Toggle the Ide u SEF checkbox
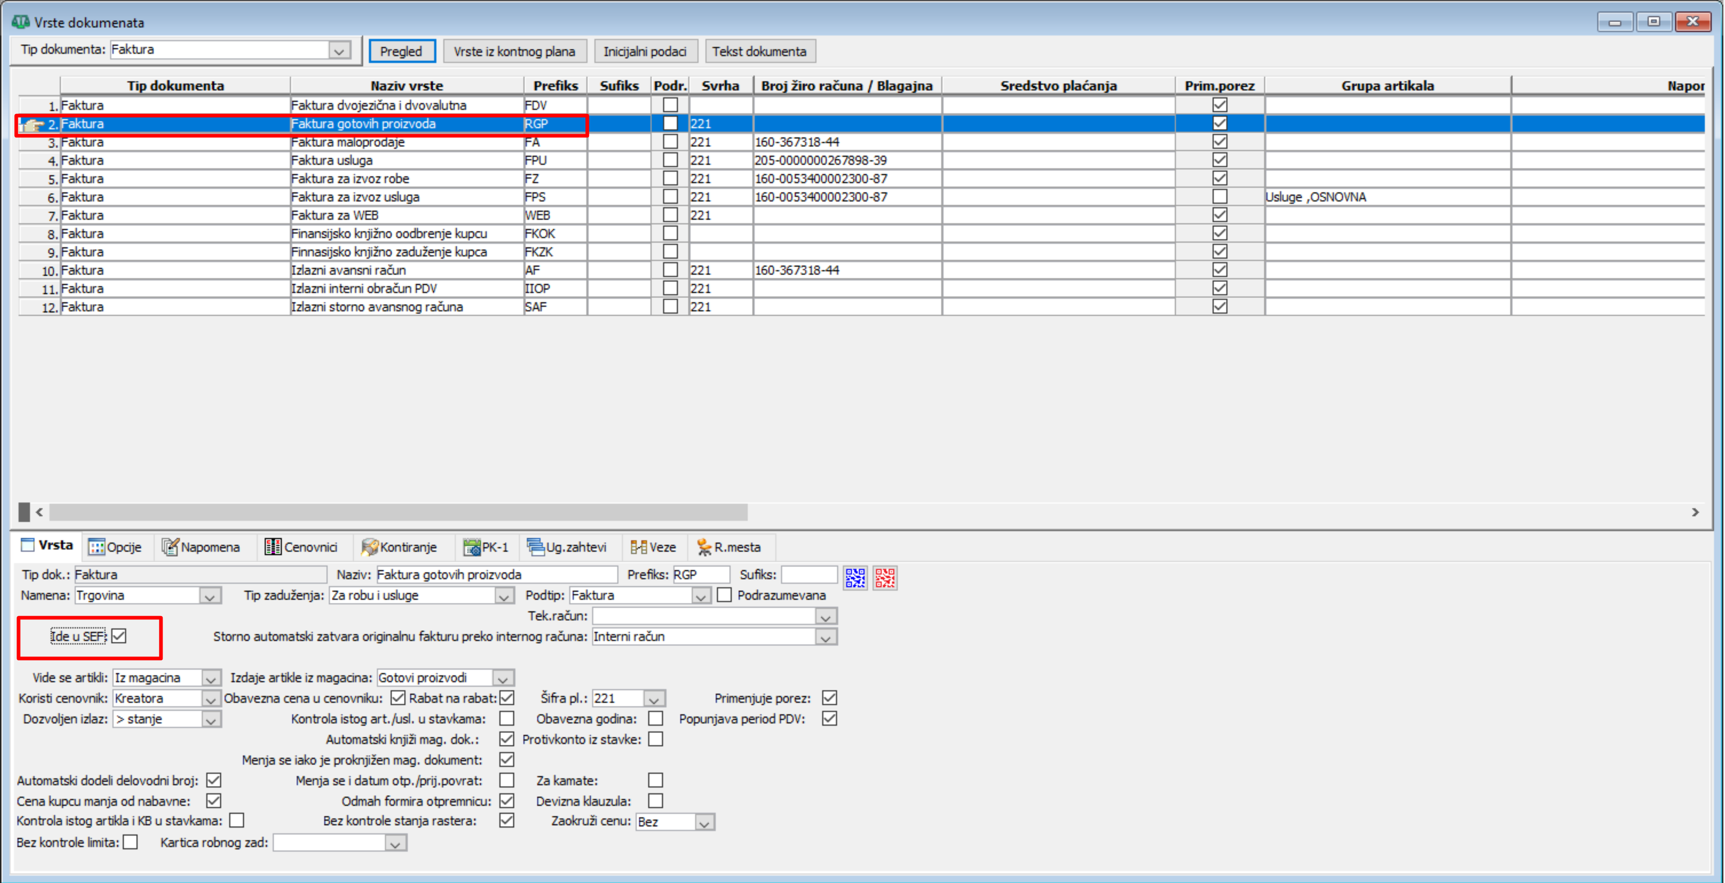 (x=119, y=636)
